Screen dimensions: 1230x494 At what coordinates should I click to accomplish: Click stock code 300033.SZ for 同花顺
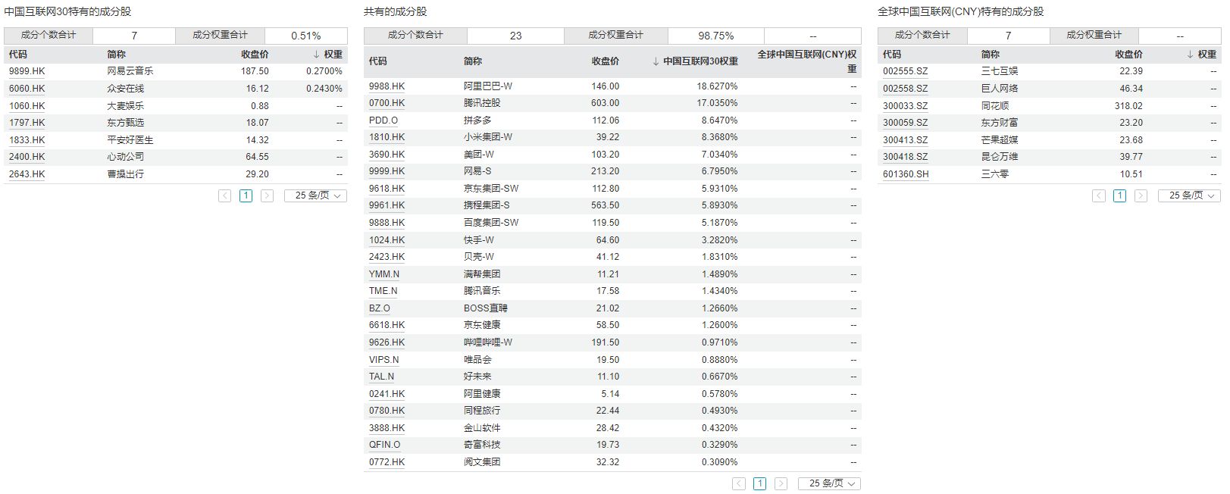coord(905,106)
